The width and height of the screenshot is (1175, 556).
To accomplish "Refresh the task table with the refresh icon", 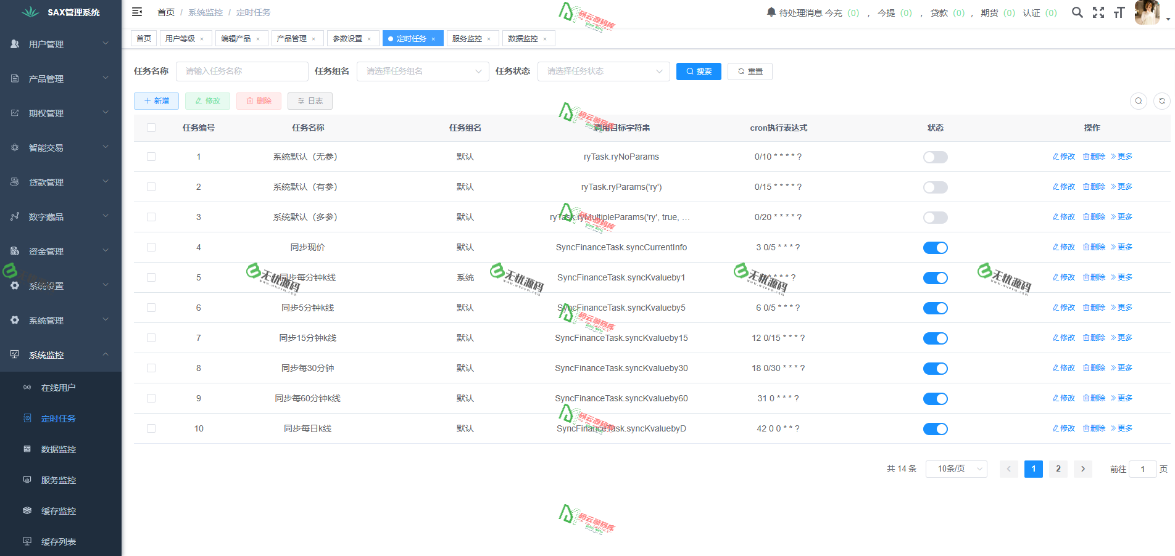I will 1162,100.
